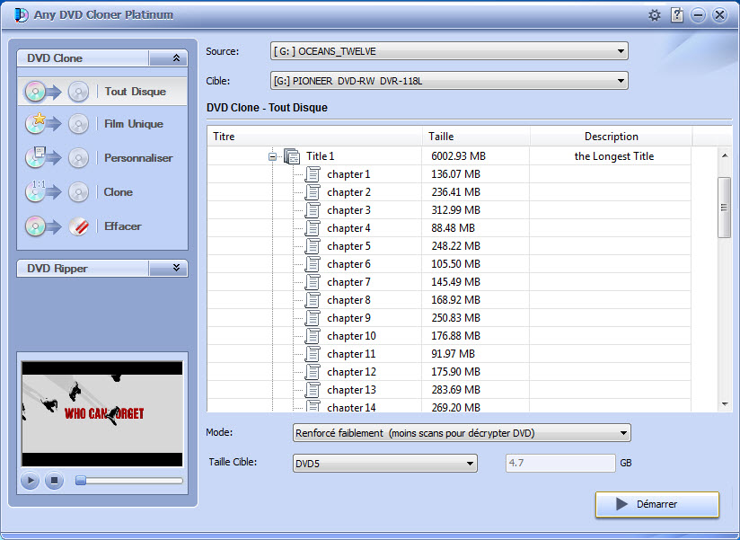Click the chapter 13 scroll icon
Screen dimensions: 740x540
313,389
